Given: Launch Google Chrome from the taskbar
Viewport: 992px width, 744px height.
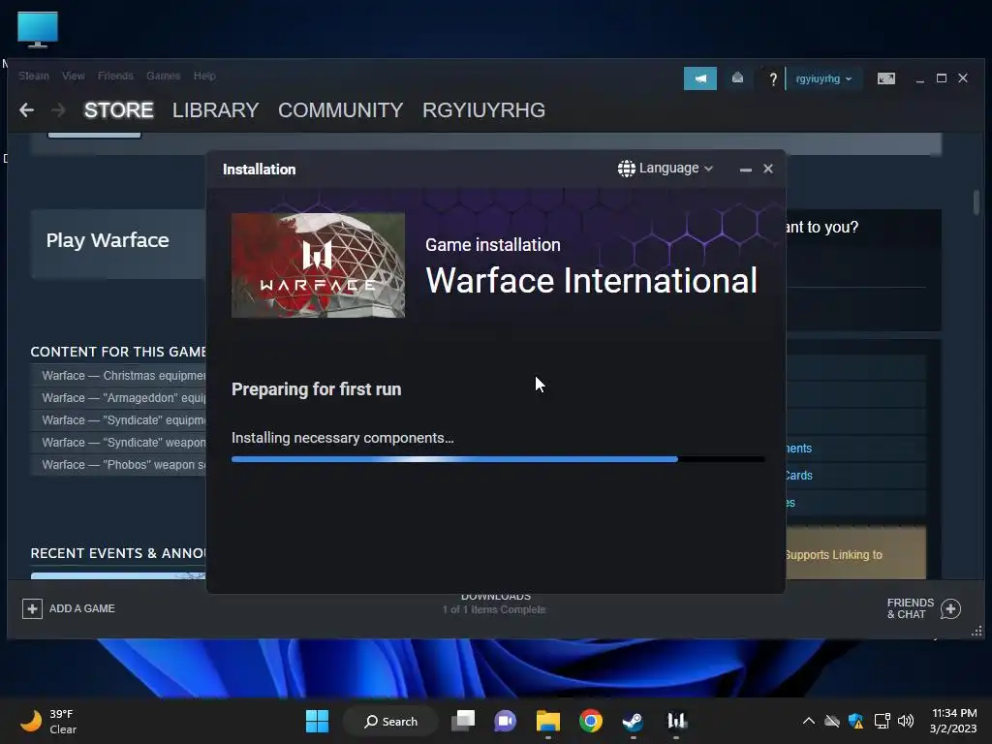Looking at the screenshot, I should coord(590,721).
